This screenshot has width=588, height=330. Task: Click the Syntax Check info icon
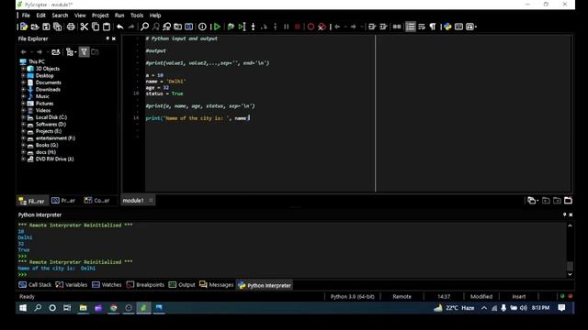point(202,27)
